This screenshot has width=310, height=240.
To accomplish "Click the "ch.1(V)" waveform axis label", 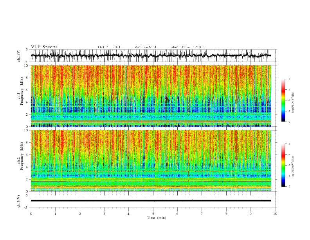I will 19,56.
